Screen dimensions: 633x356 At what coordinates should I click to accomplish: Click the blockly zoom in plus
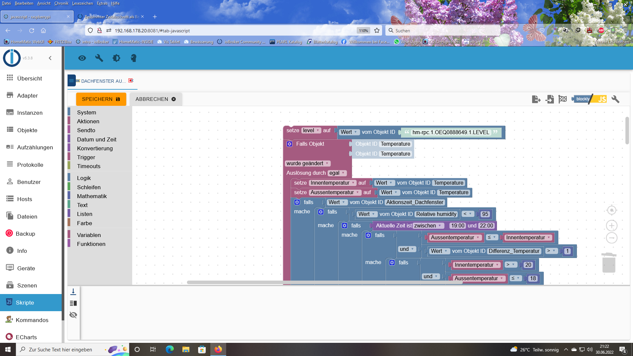[612, 226]
